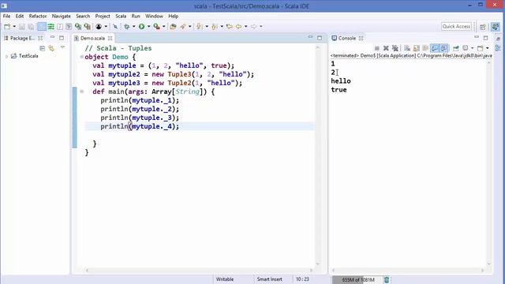This screenshot has height=284, width=505.
Task: Open the New wizard dropdown arrow
Action: [x=14, y=26]
